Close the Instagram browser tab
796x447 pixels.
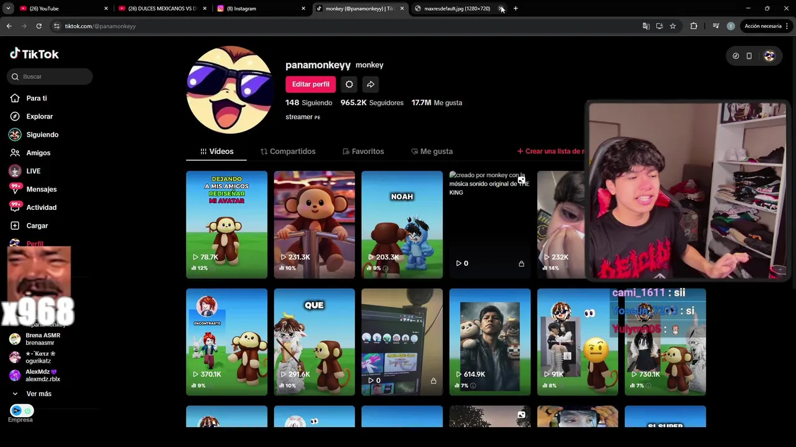click(x=303, y=9)
